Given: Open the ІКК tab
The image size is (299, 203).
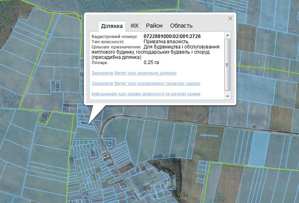Looking at the screenshot, I should [x=134, y=26].
